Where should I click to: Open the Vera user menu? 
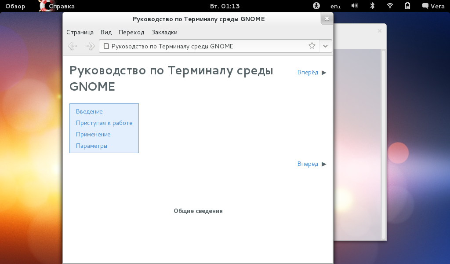coord(433,6)
